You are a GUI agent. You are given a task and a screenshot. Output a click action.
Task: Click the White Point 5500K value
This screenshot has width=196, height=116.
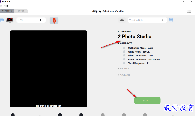(146, 52)
